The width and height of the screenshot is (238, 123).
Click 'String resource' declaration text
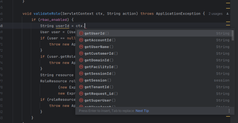[57, 75]
